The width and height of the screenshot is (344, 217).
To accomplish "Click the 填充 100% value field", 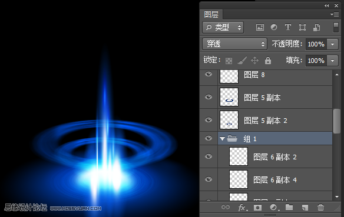I will click(x=316, y=61).
